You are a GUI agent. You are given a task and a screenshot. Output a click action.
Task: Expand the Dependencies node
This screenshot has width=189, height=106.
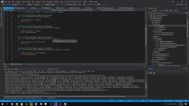click(x=151, y=20)
